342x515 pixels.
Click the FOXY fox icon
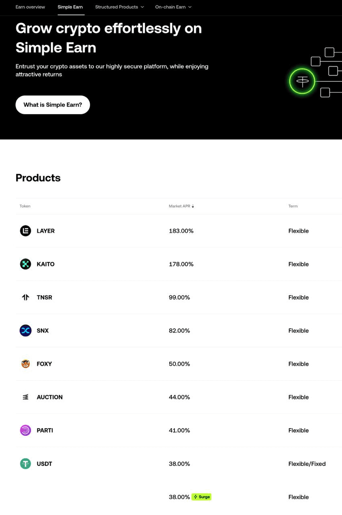[25, 364]
